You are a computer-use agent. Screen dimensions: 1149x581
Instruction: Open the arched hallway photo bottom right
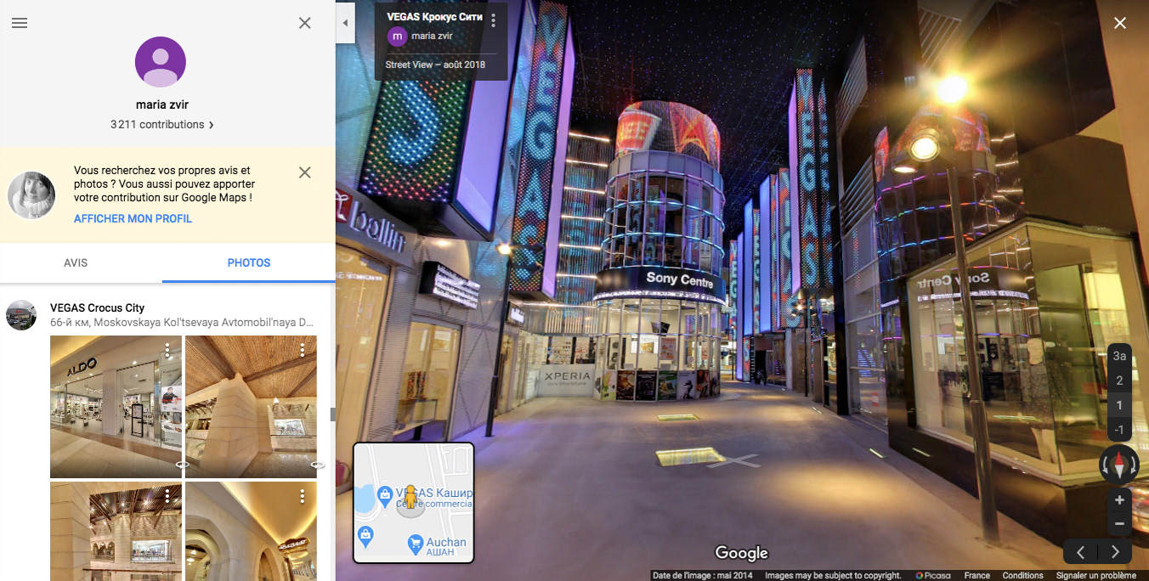coord(251,532)
